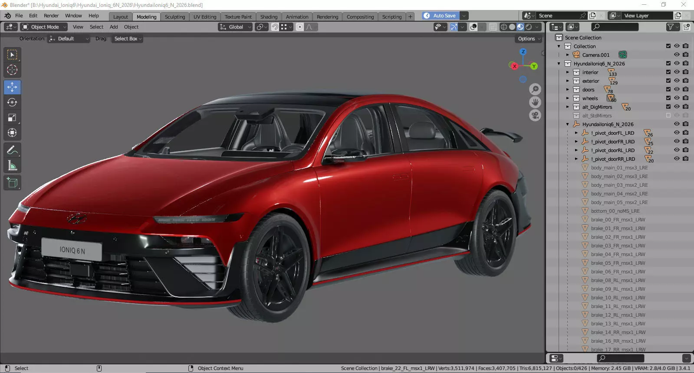694x373 pixels.
Task: Open the Drag Select Box dropdown
Action: coord(128,39)
